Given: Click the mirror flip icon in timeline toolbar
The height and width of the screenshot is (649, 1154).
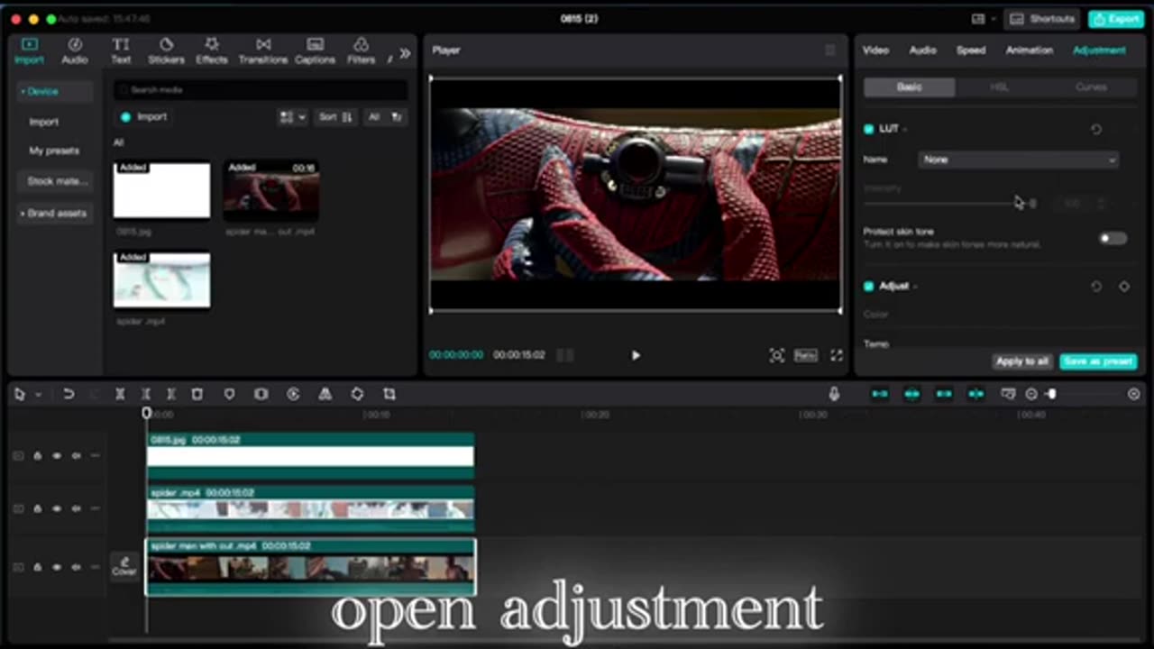Looking at the screenshot, I should pyautogui.click(x=325, y=394).
